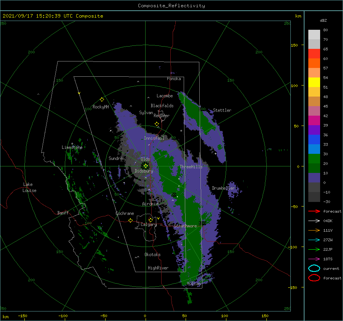The image size is (343, 321).
Task: Click the red 65 dBZ color swatch
Action: [314, 54]
